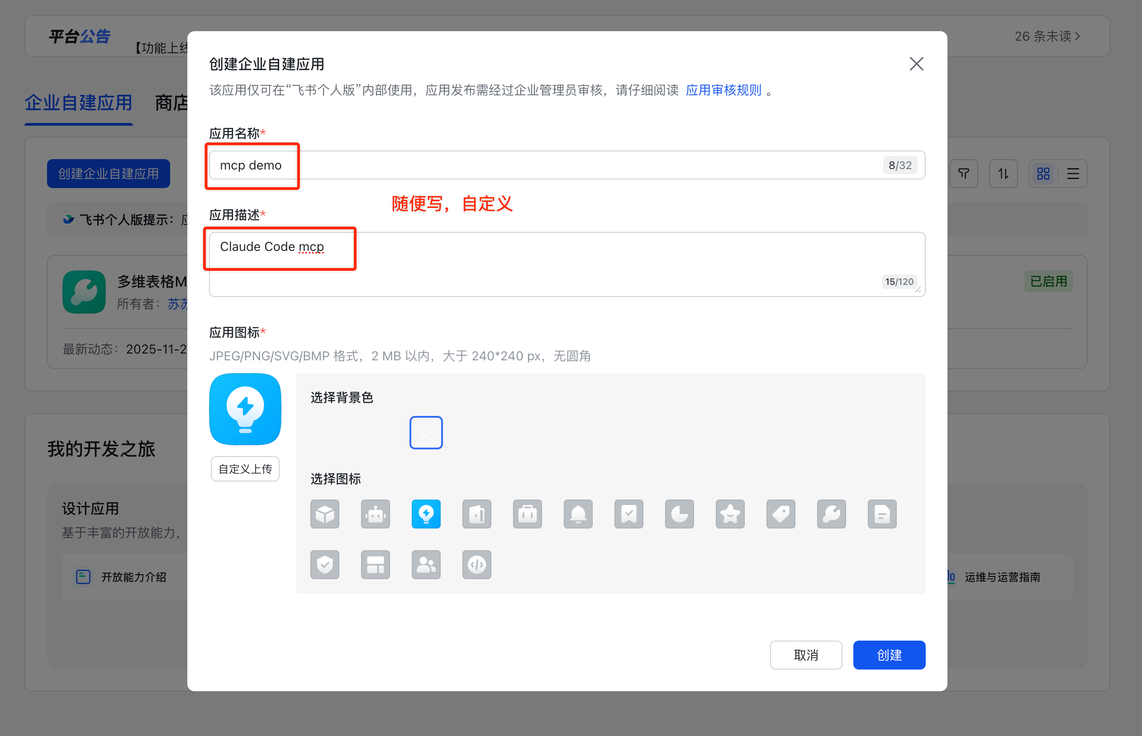
Task: Select the pie chart icon option
Action: [680, 514]
